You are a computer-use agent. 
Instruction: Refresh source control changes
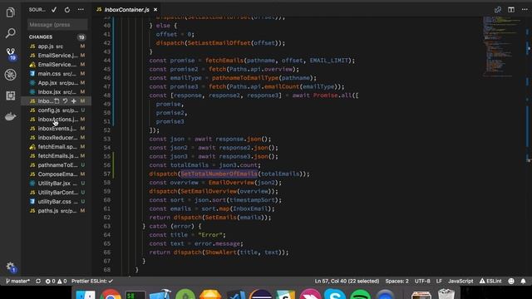click(x=67, y=10)
